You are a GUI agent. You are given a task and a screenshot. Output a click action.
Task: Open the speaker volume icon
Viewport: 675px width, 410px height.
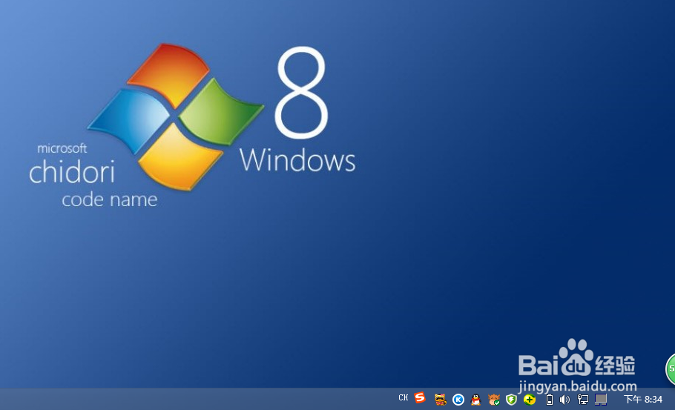(564, 400)
